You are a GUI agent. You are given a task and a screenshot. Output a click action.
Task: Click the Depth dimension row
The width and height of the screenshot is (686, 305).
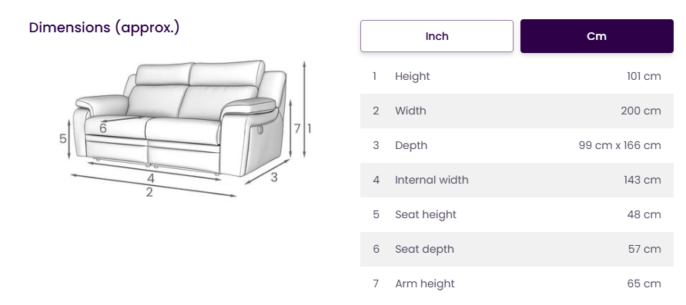[517, 145]
